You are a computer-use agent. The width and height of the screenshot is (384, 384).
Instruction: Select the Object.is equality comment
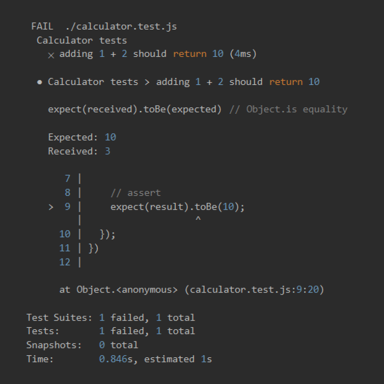pos(297,109)
